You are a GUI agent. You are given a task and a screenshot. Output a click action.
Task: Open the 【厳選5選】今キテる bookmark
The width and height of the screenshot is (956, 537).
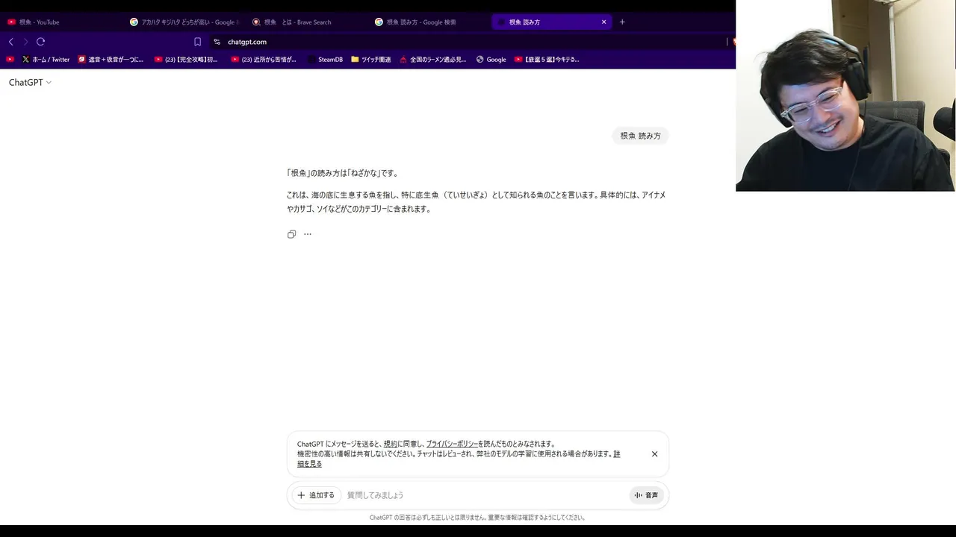547,59
